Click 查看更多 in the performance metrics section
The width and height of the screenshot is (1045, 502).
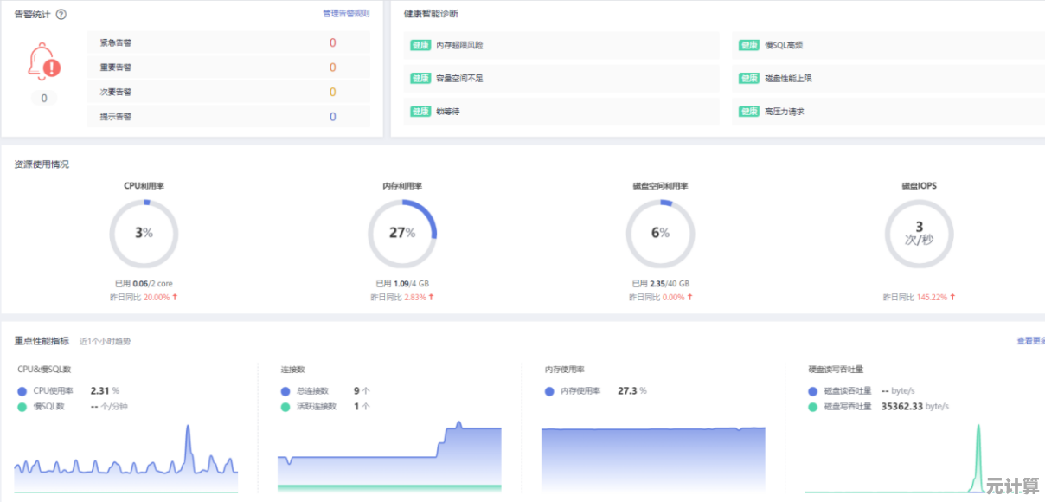point(1030,341)
